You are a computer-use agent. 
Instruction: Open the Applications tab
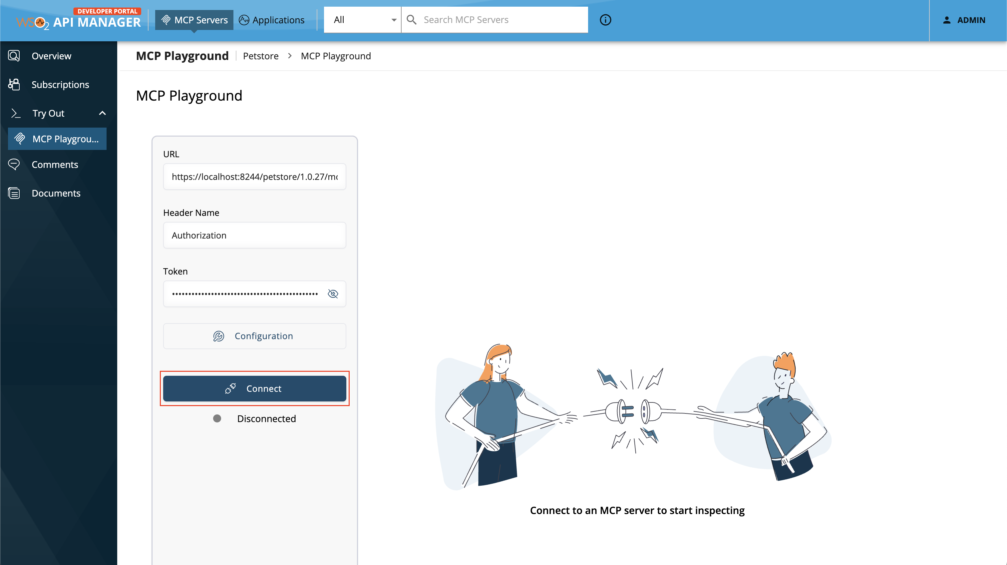(x=272, y=20)
